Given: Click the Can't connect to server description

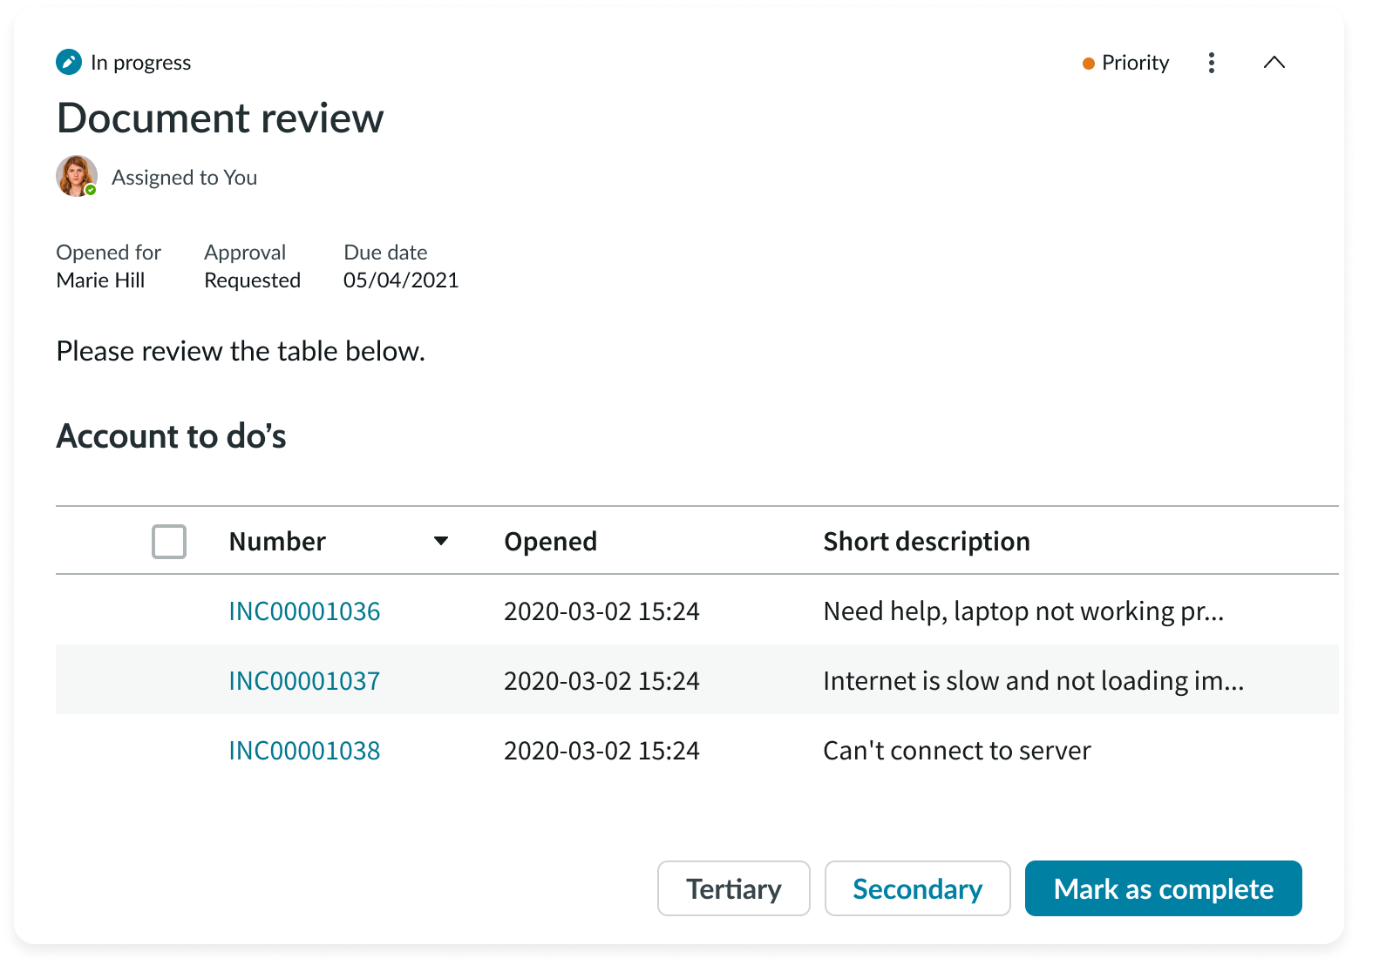Looking at the screenshot, I should [956, 751].
